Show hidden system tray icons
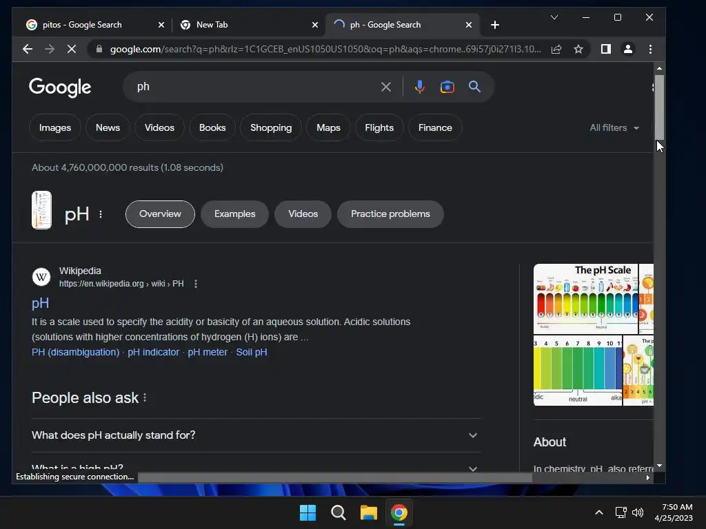Viewport: 706px width, 529px height. click(599, 512)
